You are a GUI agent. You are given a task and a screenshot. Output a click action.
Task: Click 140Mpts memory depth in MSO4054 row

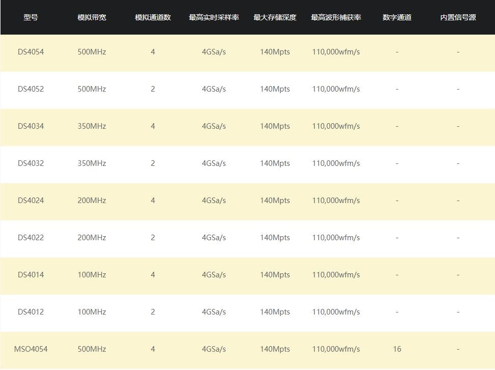click(x=275, y=349)
